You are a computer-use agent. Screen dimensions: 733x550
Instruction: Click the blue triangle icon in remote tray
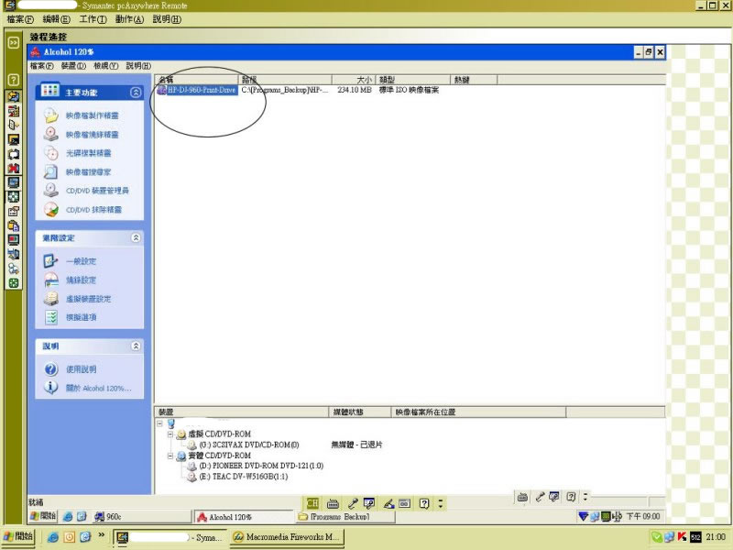click(583, 516)
